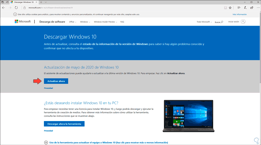Open the favorites hub icon
This screenshot has height=145, width=261.
click(x=239, y=8)
